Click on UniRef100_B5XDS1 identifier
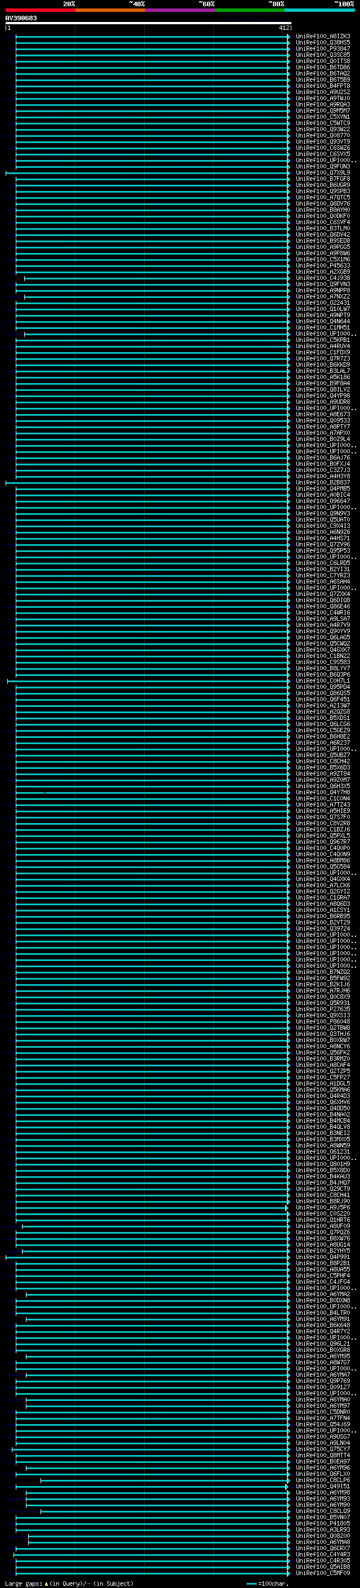This screenshot has height=1588, width=360. click(322, 718)
